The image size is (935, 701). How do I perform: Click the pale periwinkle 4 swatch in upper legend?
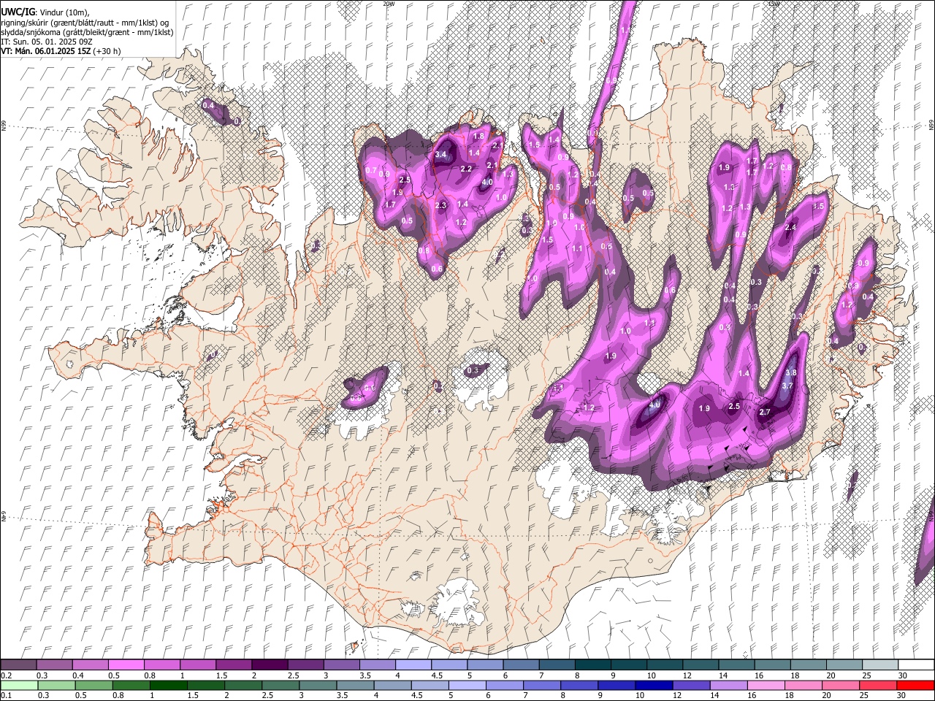pos(413,664)
